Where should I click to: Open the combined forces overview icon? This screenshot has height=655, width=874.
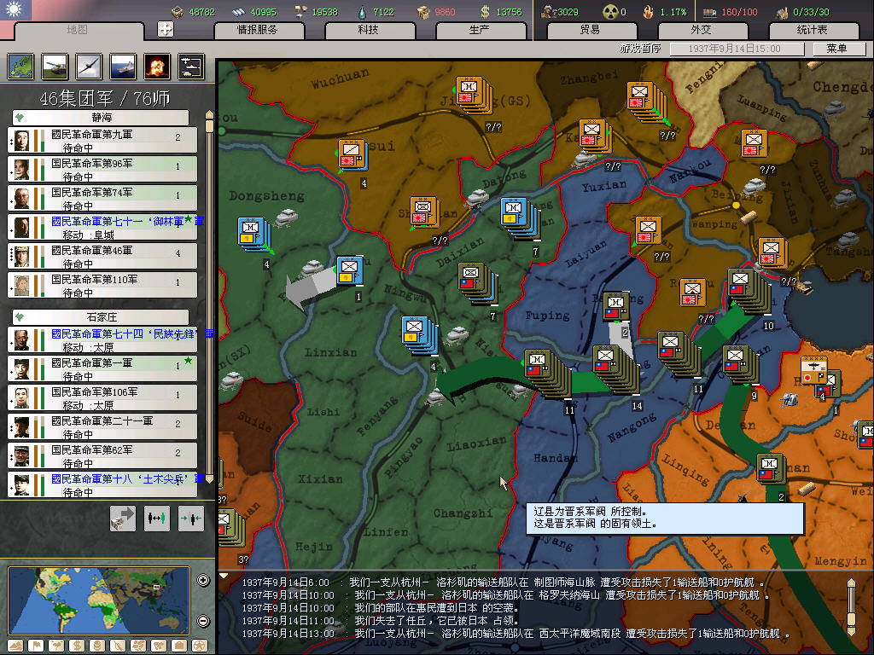[190, 67]
